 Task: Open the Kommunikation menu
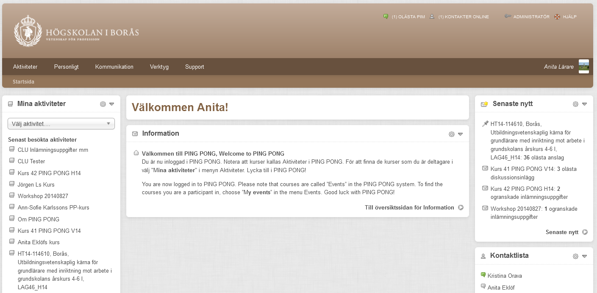114,67
